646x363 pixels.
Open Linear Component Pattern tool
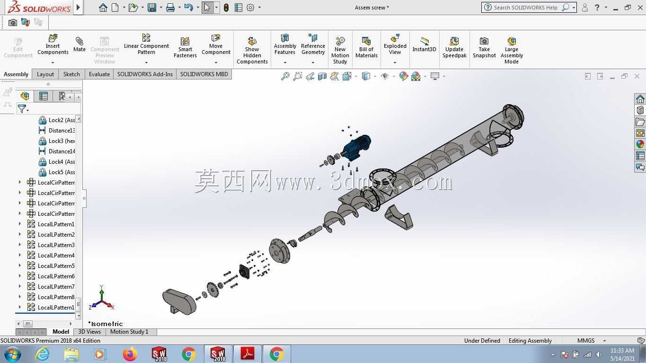point(146,44)
